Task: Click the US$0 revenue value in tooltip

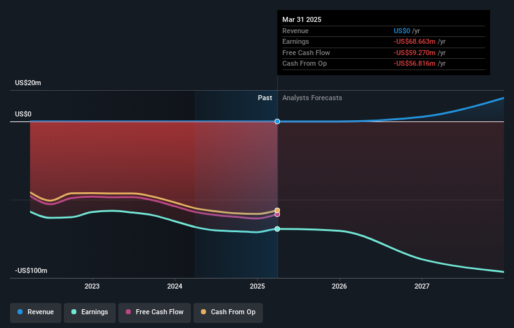Action: pos(402,31)
